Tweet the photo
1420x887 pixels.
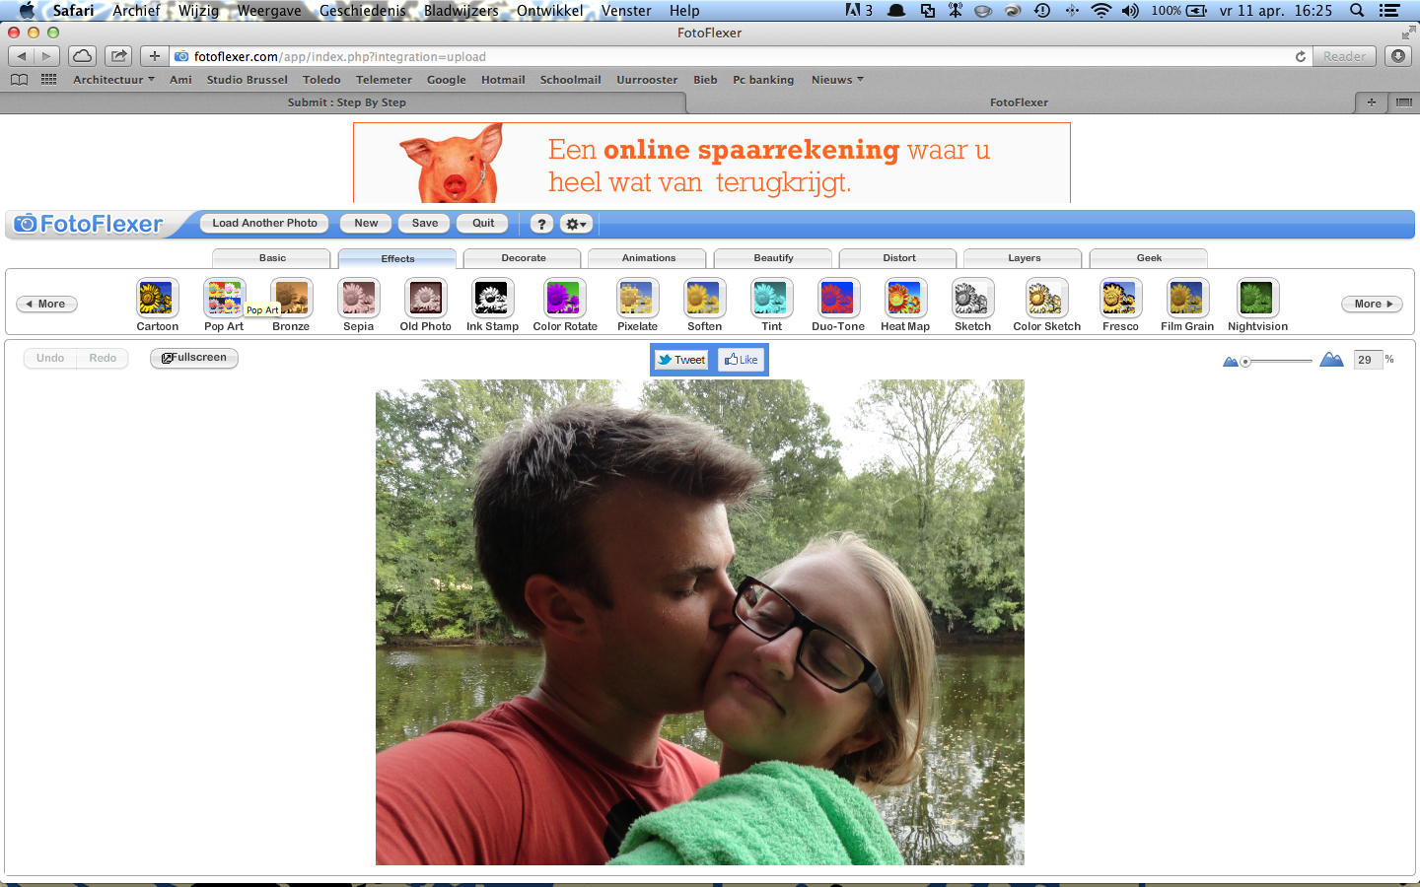681,360
